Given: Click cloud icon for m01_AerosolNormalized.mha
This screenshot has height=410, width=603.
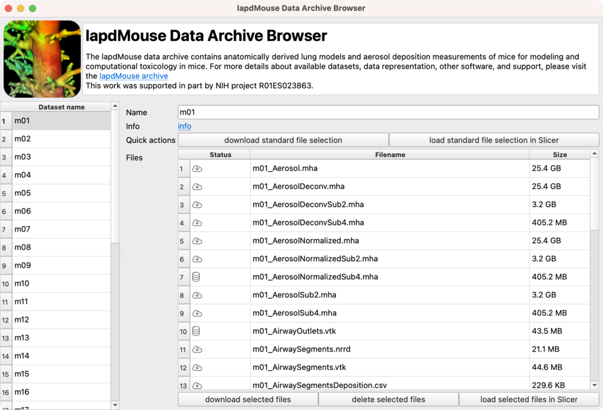Looking at the screenshot, I should [x=197, y=241].
